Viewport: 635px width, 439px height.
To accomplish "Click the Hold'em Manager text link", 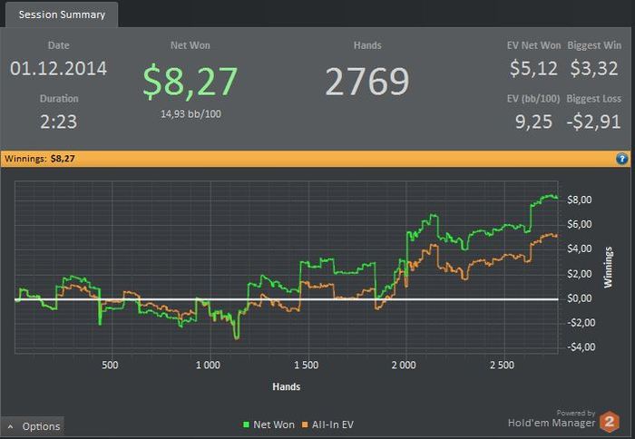I will [x=552, y=424].
